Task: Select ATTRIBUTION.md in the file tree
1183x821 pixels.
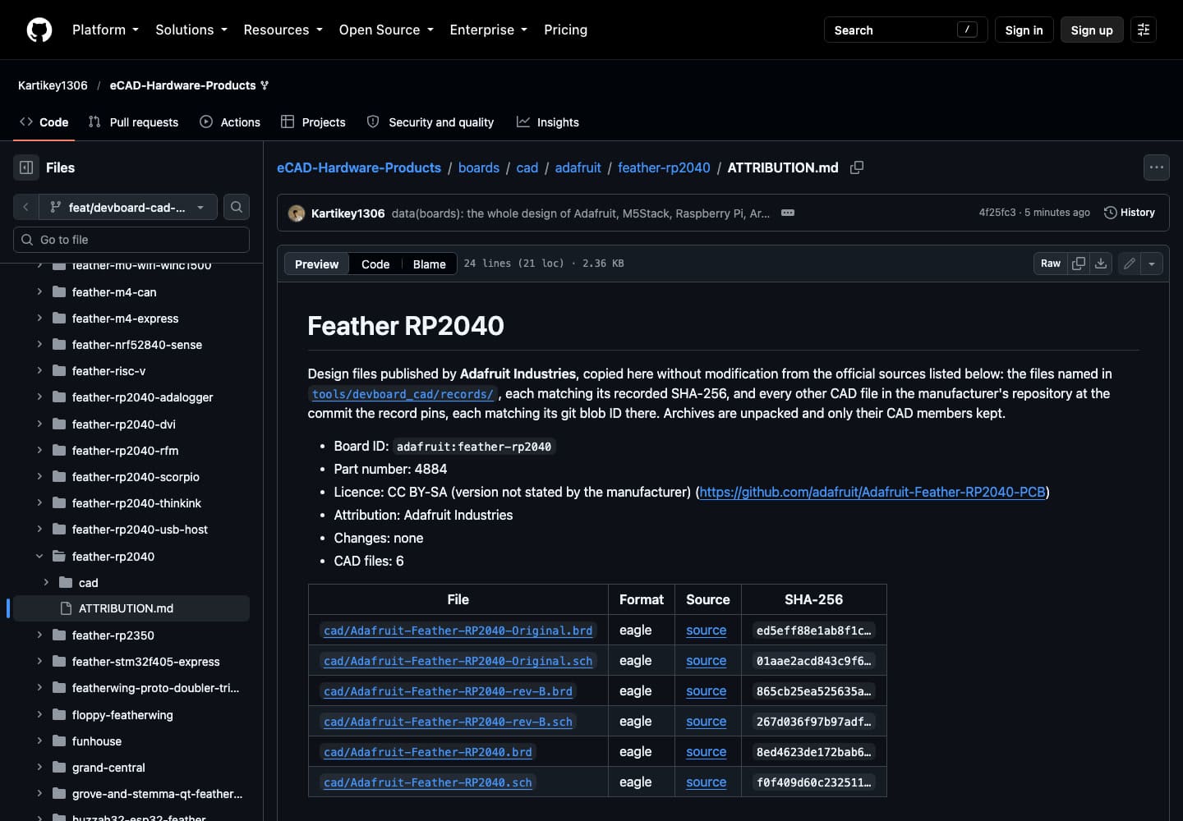Action: click(x=131, y=608)
